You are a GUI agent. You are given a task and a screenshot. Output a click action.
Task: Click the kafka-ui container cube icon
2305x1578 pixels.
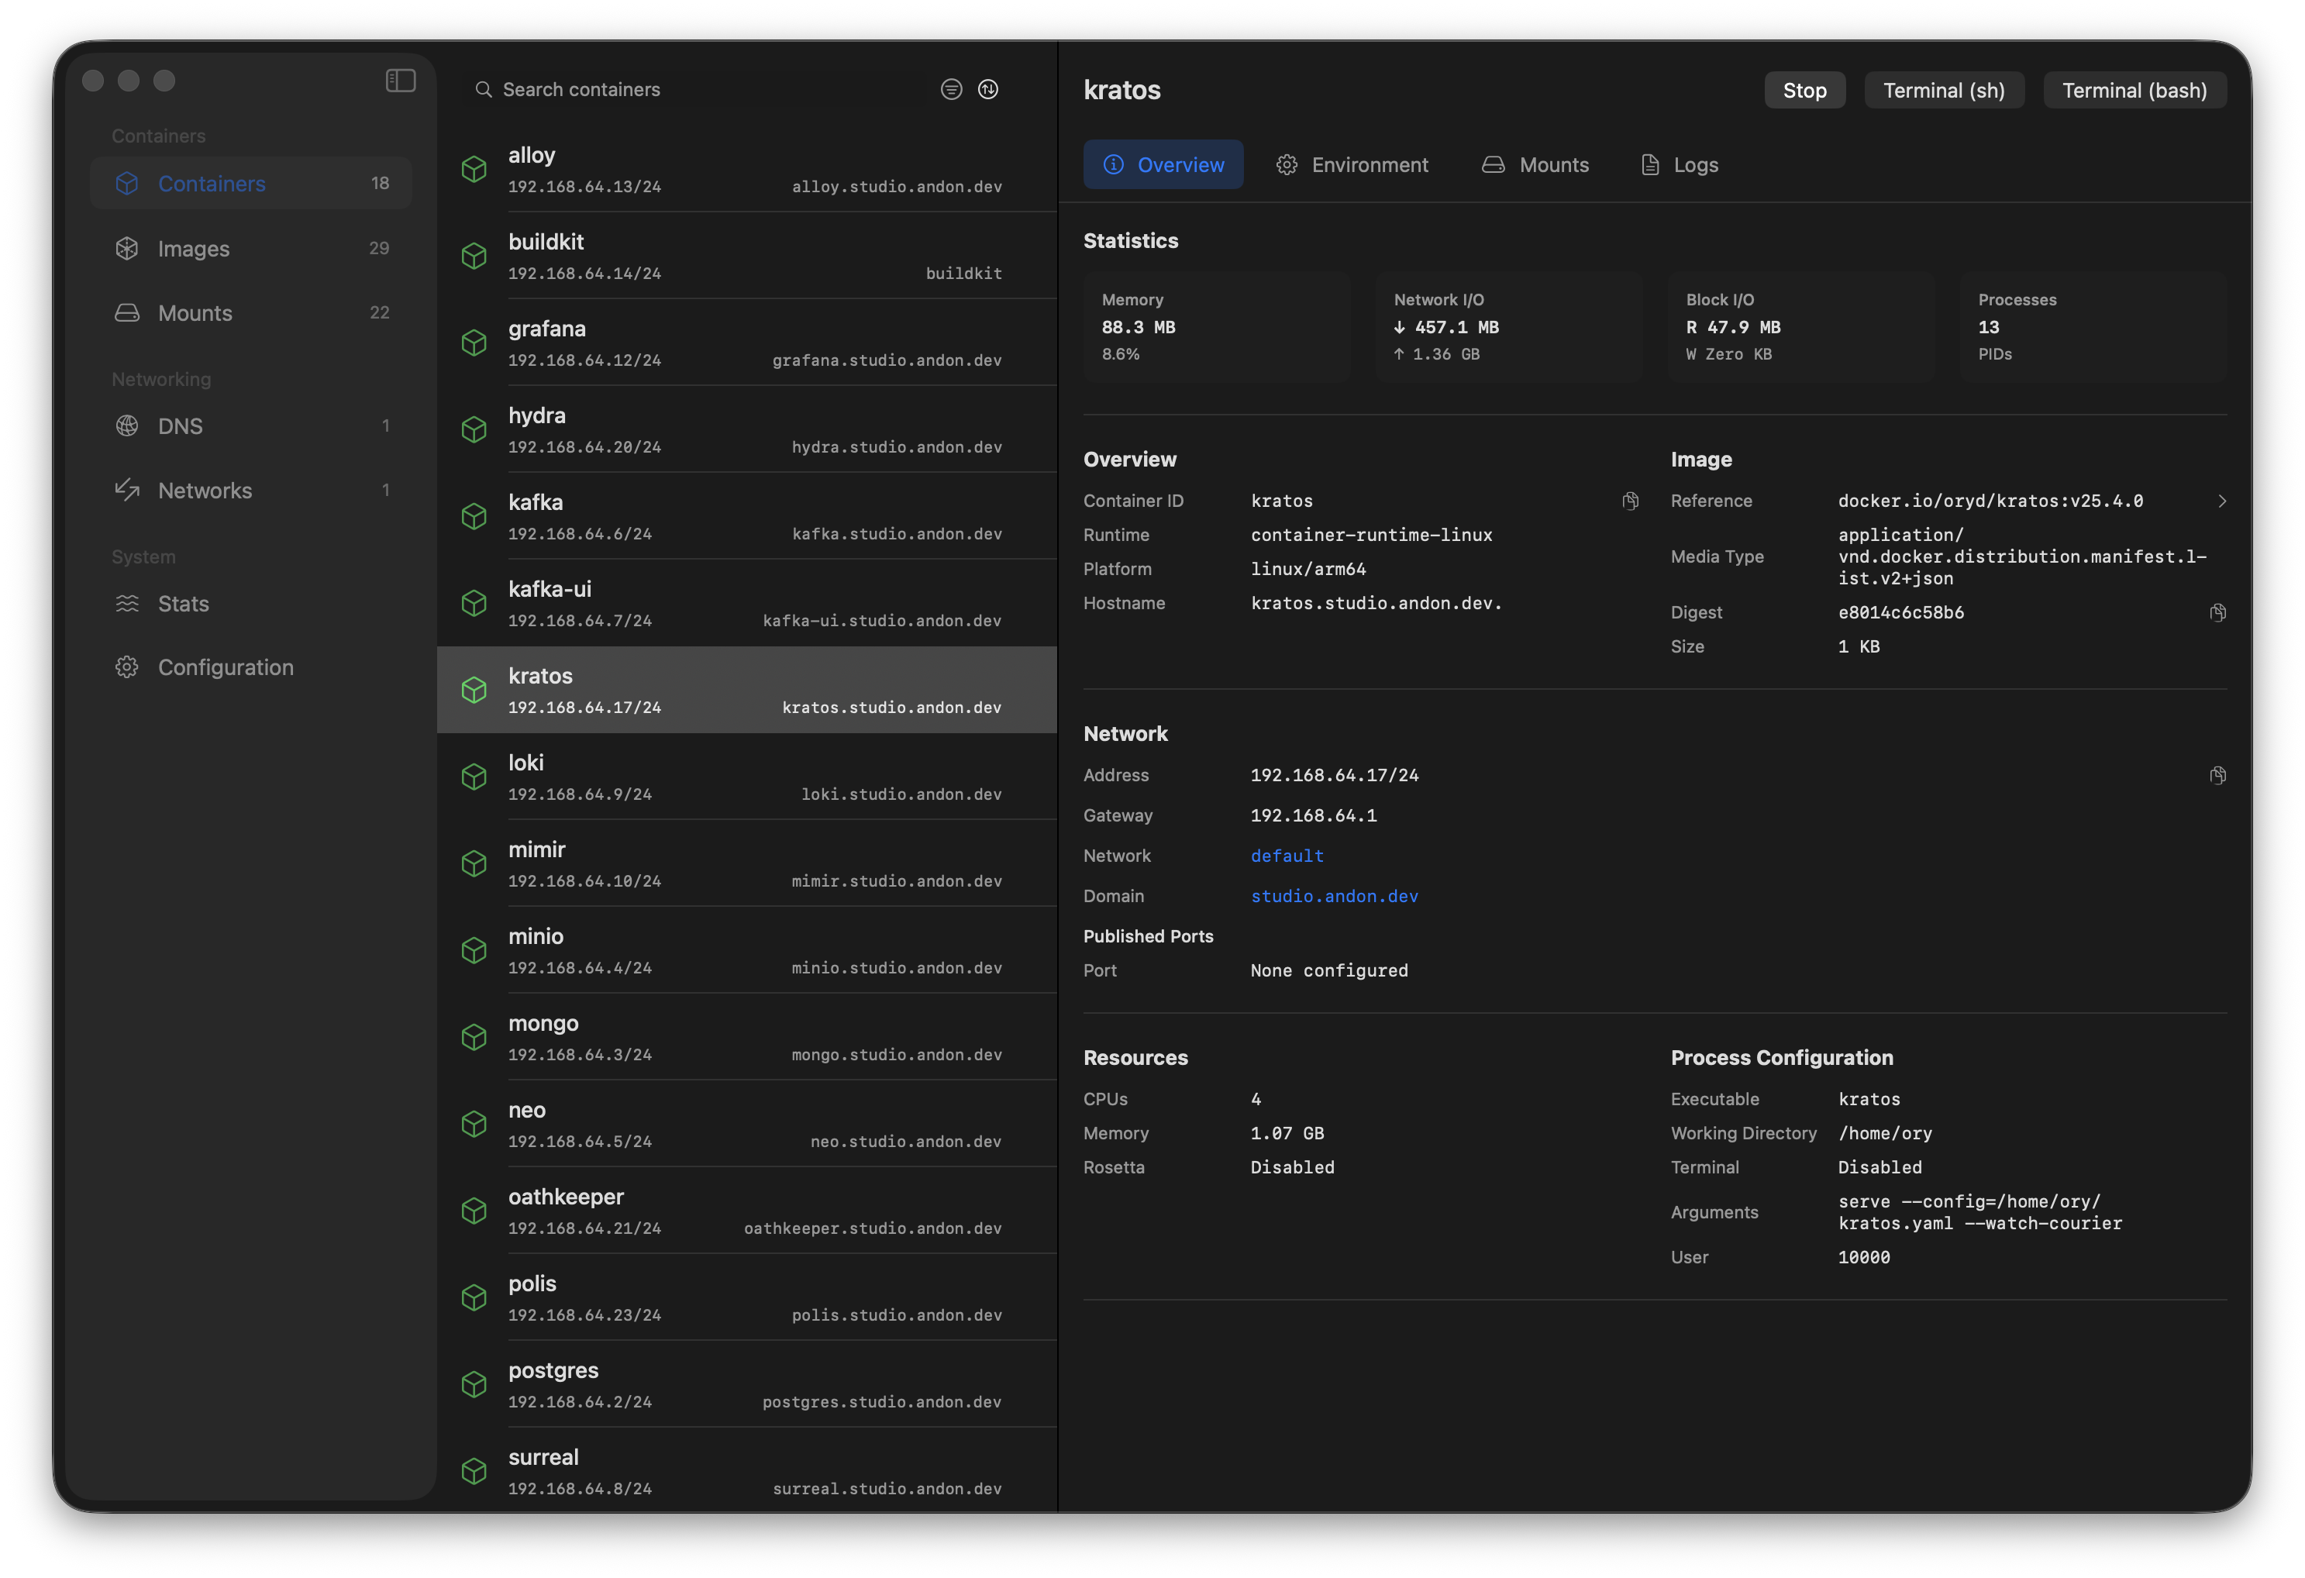click(x=474, y=603)
